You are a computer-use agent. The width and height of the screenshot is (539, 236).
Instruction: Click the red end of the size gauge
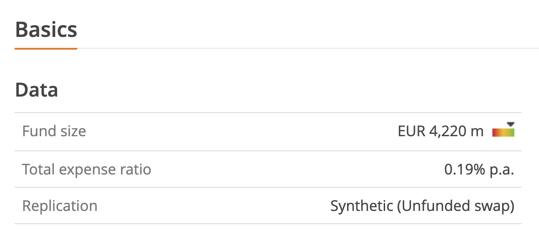click(x=494, y=133)
